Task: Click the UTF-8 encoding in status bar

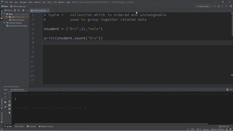Action: click(198, 130)
